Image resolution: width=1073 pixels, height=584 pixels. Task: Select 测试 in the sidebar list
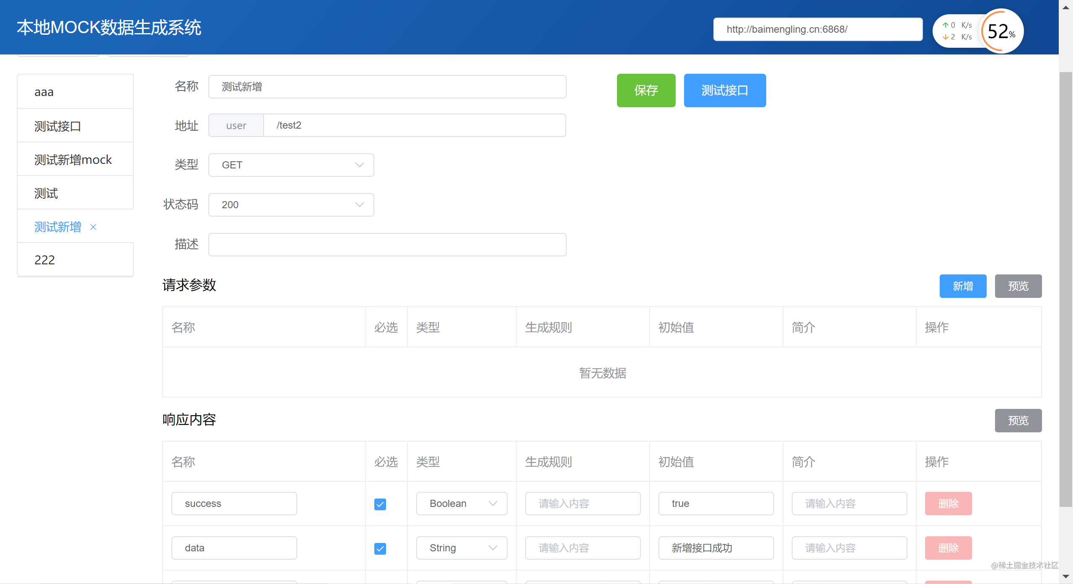[75, 193]
